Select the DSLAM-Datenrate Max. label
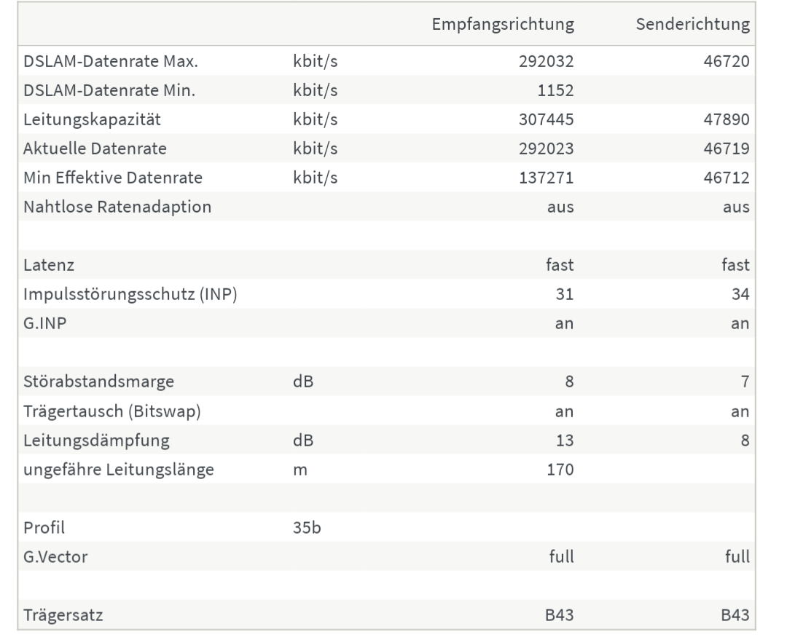Viewport: 787px width, 640px height. 111,61
